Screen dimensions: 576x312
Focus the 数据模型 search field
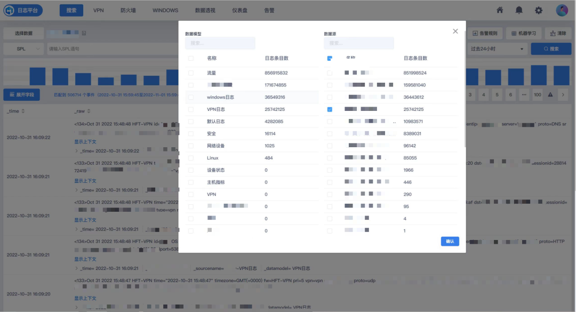pos(220,43)
